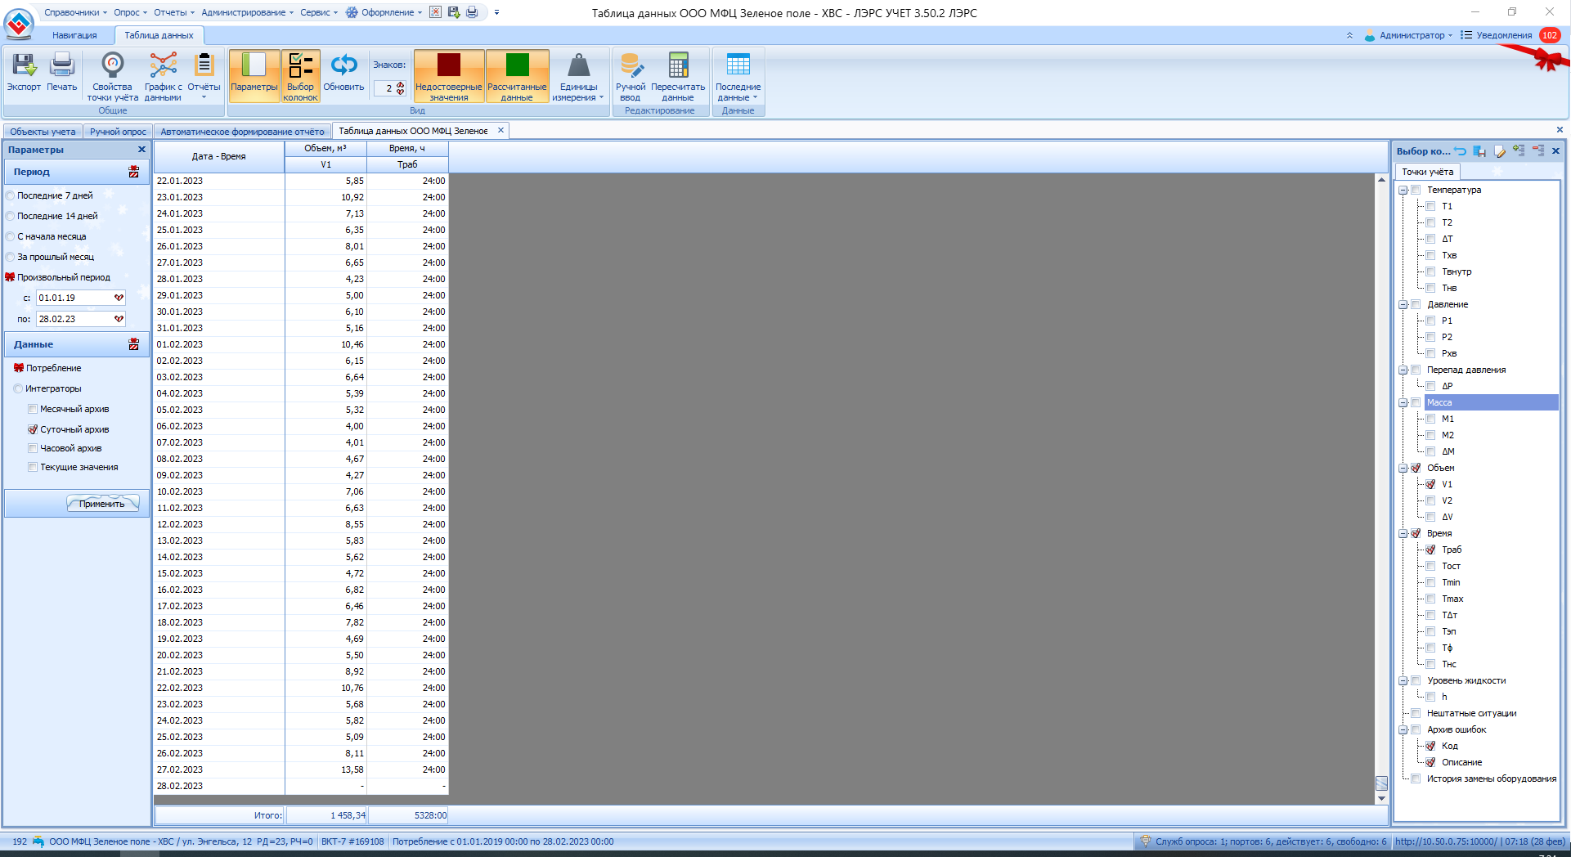The width and height of the screenshot is (1571, 857).
Task: Click the Обновить refresh icon
Action: coord(343,65)
